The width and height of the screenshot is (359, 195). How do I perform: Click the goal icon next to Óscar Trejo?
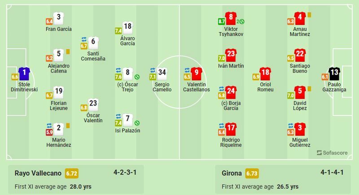point(137,77)
